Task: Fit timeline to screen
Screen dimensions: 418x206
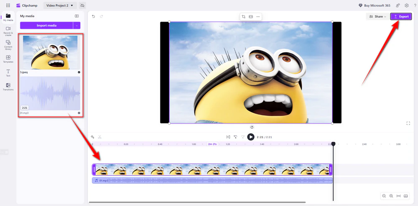Action: 398,196
